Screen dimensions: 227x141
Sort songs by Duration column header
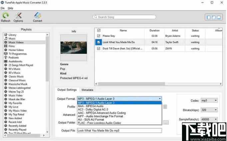click(154, 31)
